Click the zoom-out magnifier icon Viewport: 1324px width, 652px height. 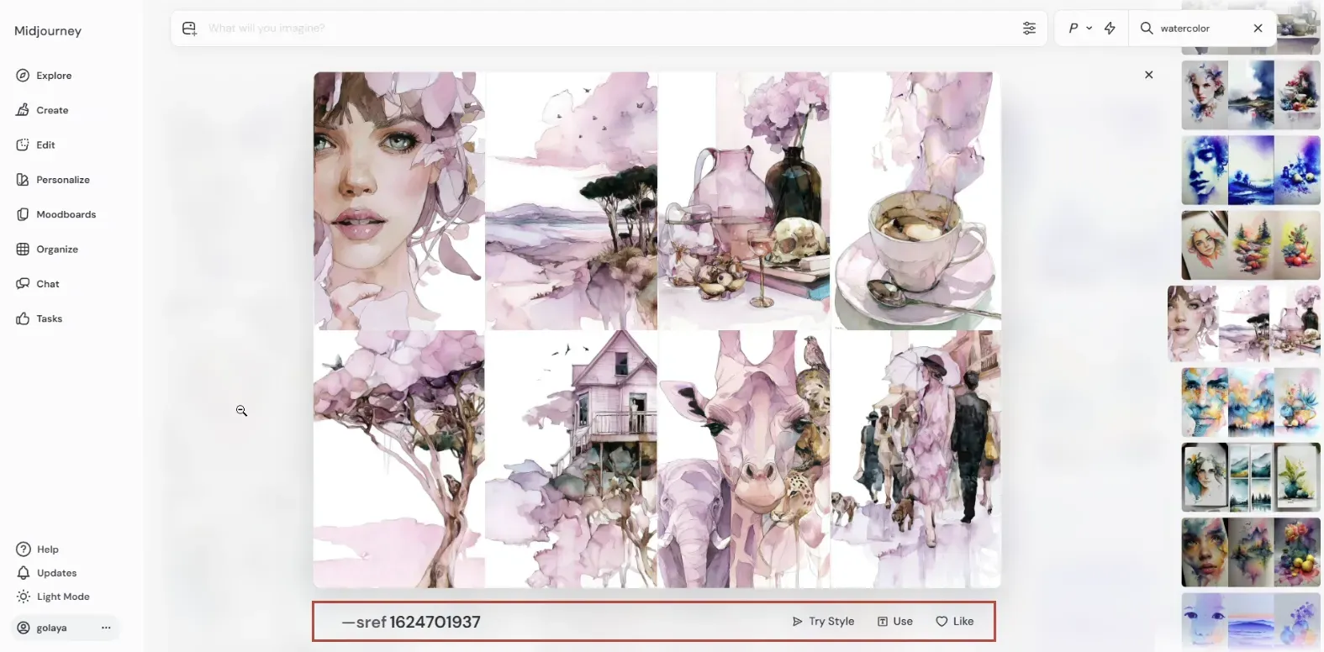click(x=241, y=411)
